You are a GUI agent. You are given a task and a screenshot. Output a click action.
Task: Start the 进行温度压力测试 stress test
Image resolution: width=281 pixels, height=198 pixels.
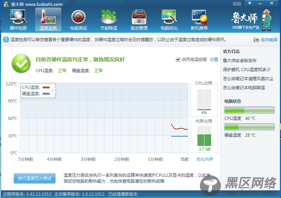click(x=35, y=178)
